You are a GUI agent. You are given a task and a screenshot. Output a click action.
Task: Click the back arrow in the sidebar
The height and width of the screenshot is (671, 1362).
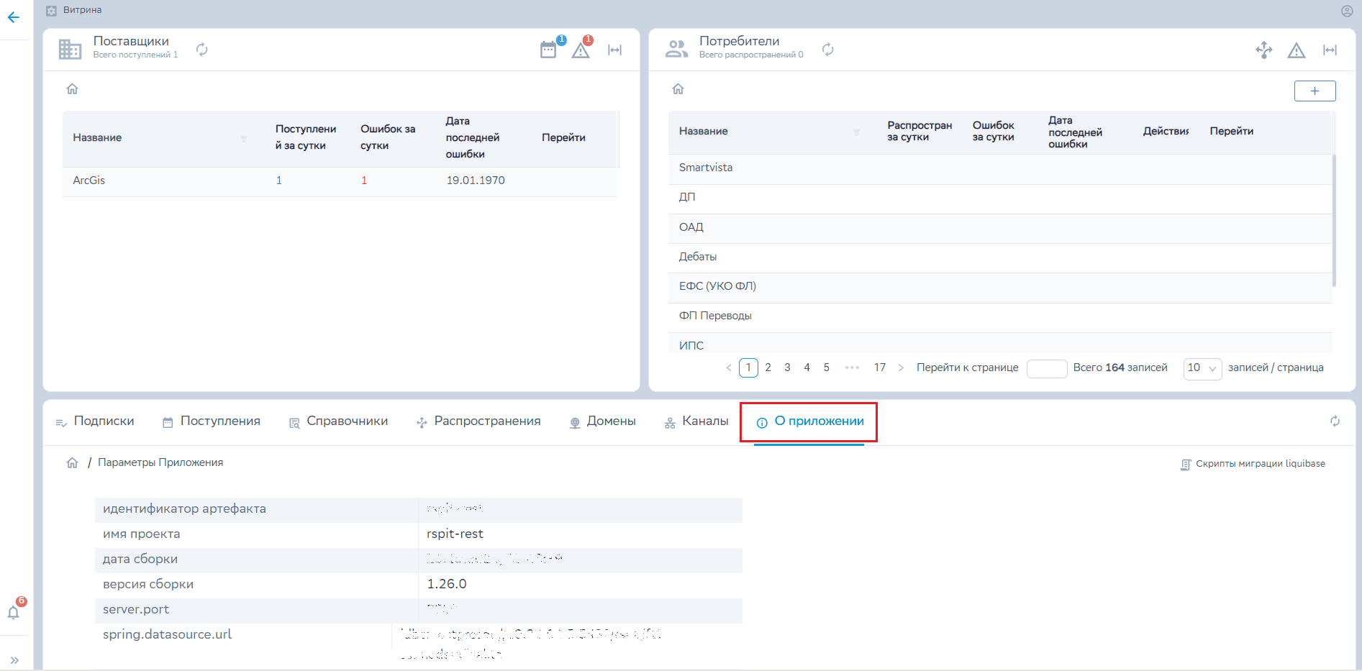point(14,17)
